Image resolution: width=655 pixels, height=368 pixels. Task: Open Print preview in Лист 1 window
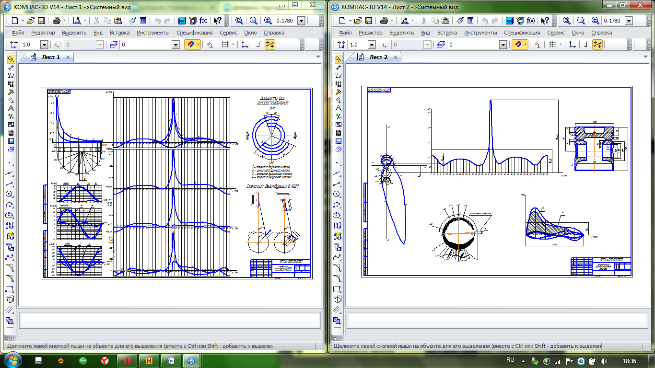(77, 21)
